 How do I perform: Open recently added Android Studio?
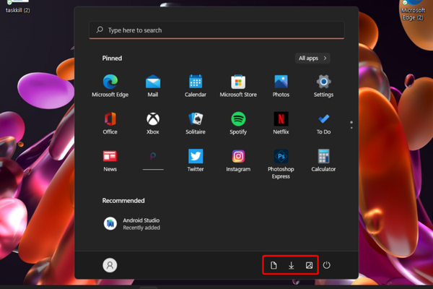132,224
